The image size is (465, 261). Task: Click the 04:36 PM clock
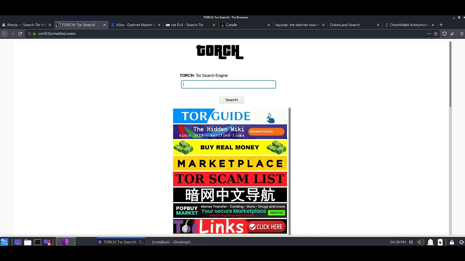point(398,242)
